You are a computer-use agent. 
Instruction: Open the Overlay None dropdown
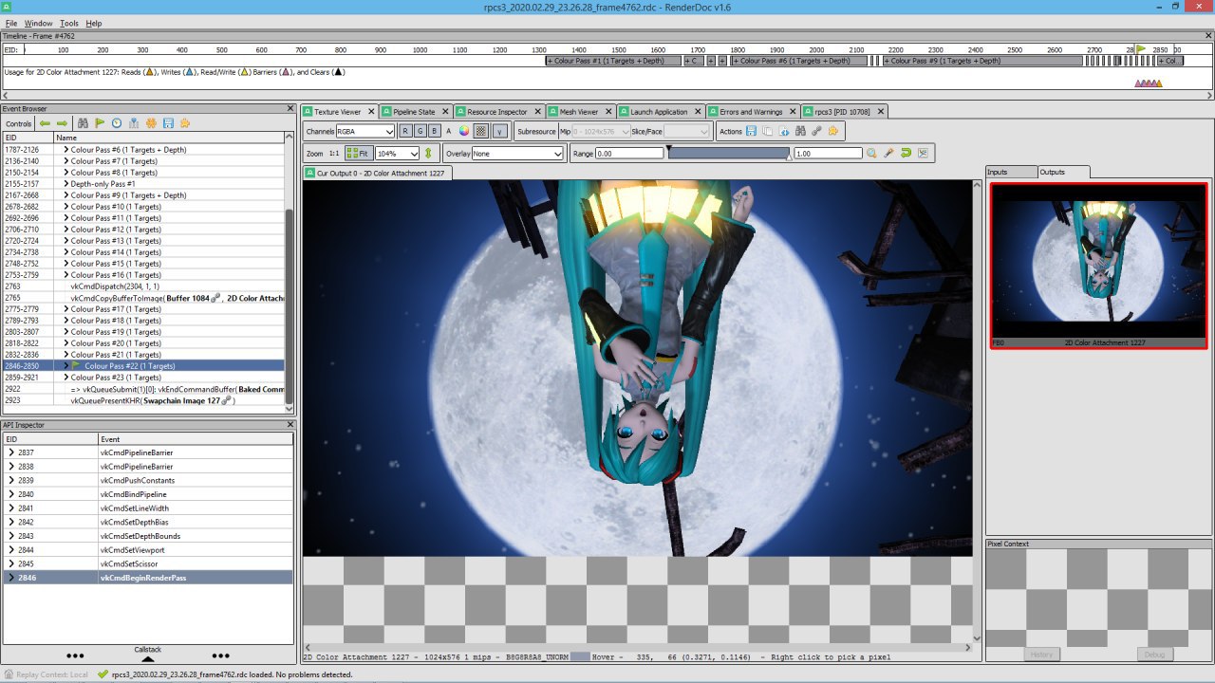[x=517, y=153]
